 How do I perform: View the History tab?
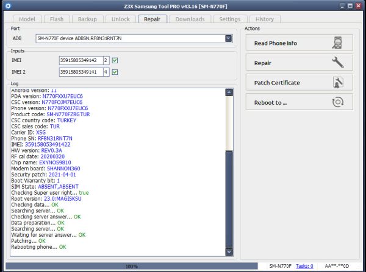tap(265, 19)
